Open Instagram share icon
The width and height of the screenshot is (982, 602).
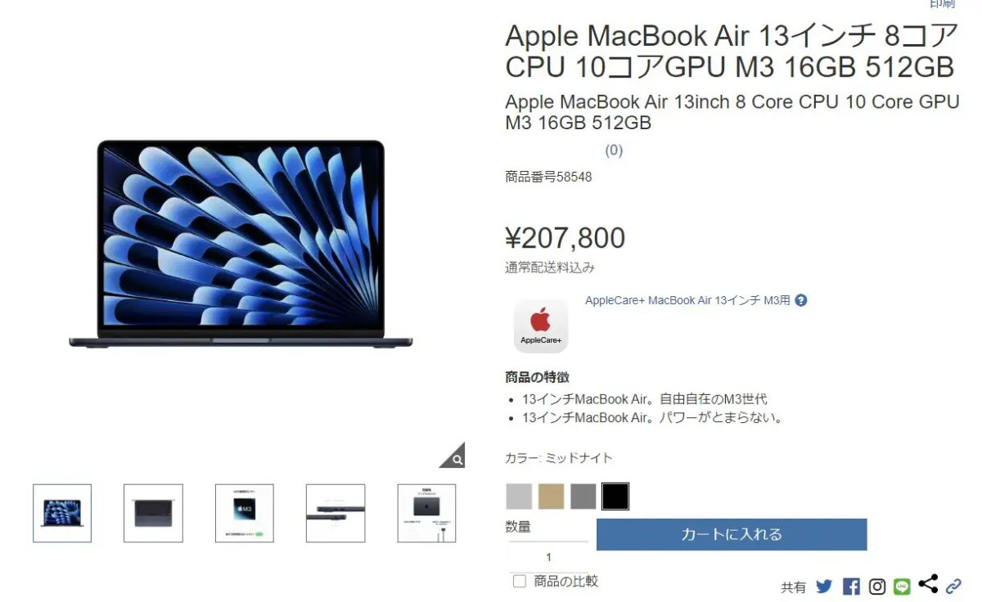(x=877, y=586)
